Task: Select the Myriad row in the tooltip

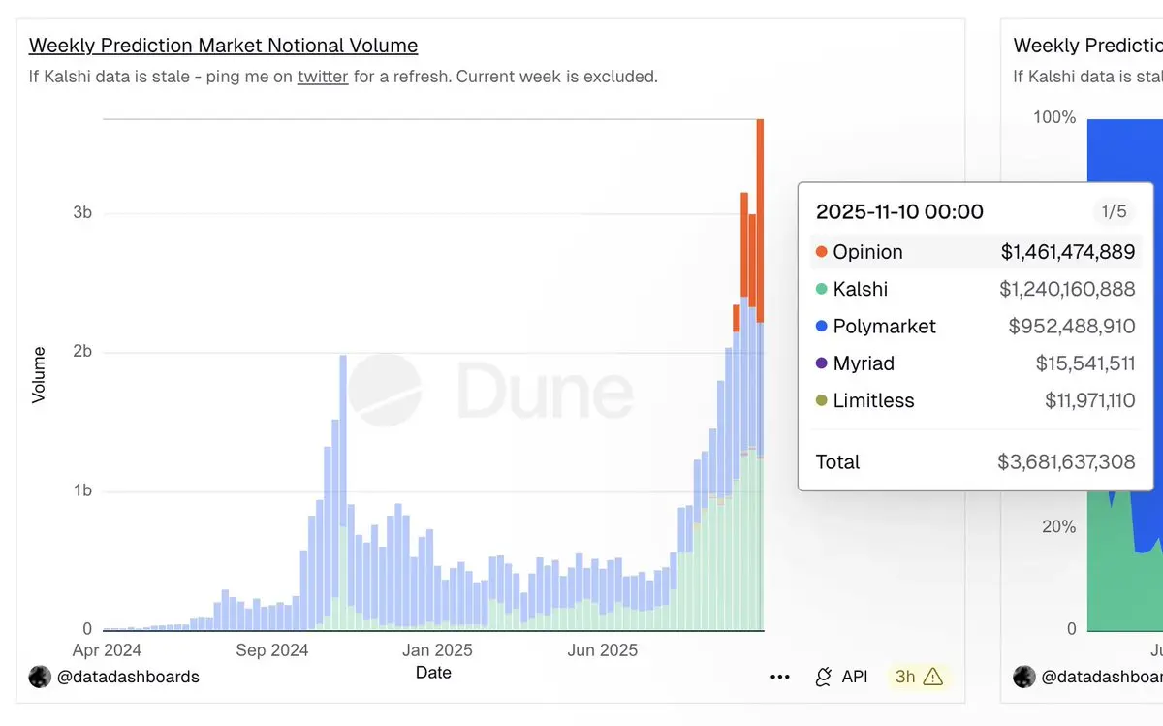Action: (x=975, y=363)
